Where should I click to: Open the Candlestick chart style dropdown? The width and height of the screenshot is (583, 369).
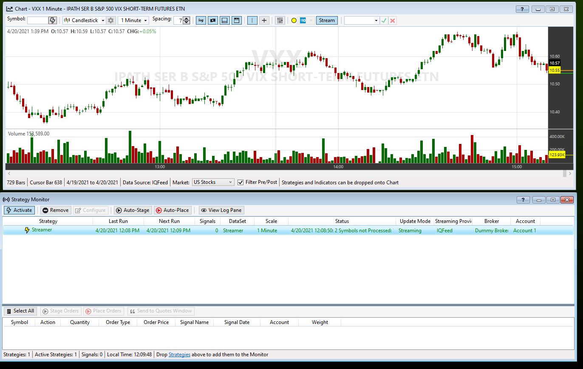(x=84, y=20)
